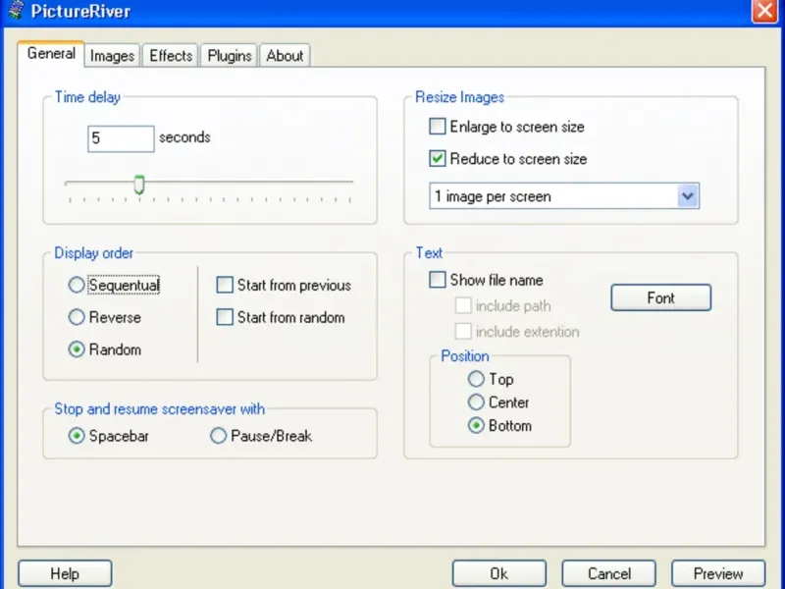This screenshot has height=589, width=785.
Task: Switch to the Effects tab
Action: (171, 56)
